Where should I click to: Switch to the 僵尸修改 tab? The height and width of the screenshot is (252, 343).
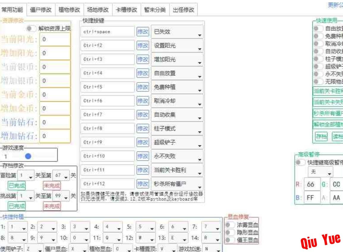(x=41, y=10)
